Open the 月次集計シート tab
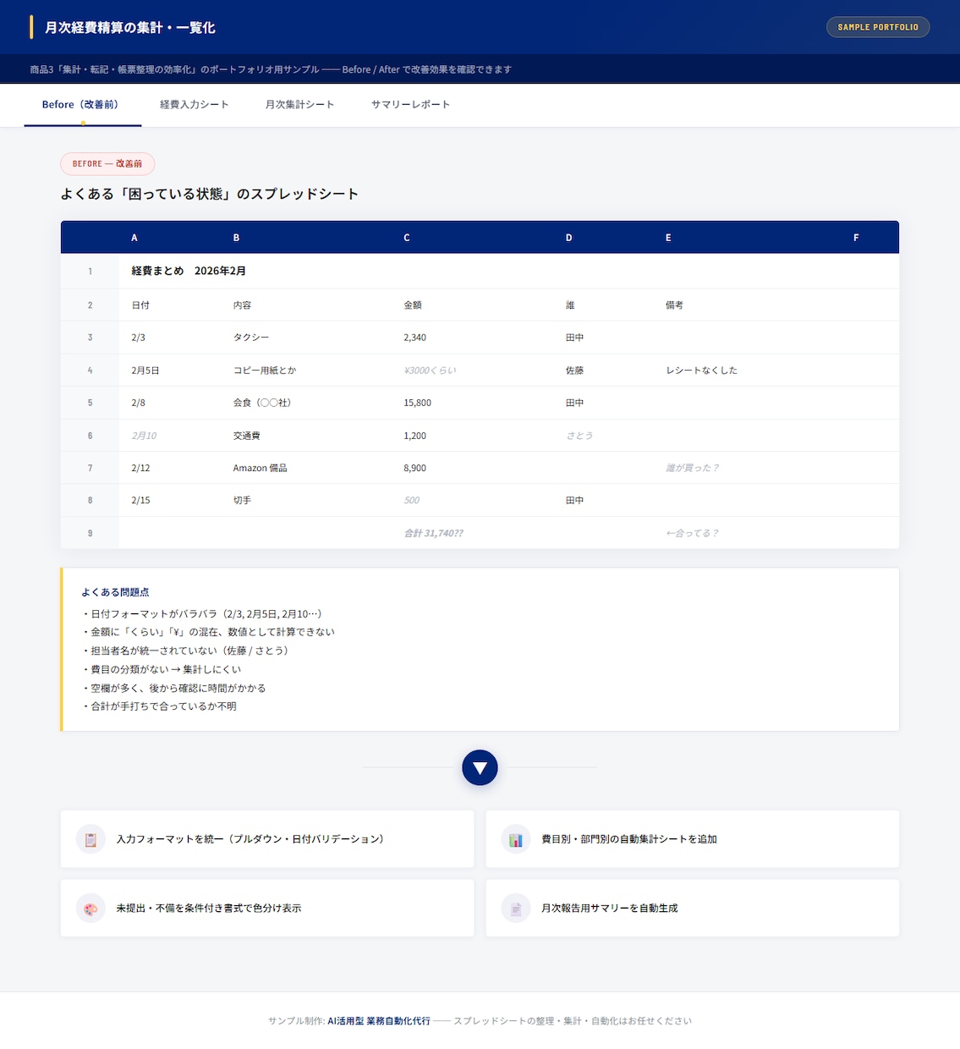 click(x=299, y=105)
